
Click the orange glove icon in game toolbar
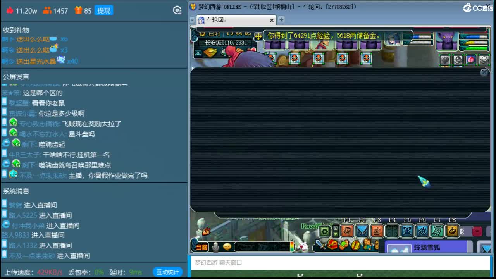pos(344,245)
